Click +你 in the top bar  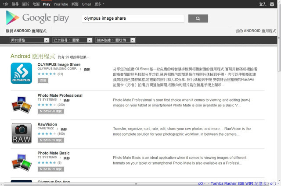coord(6,4)
